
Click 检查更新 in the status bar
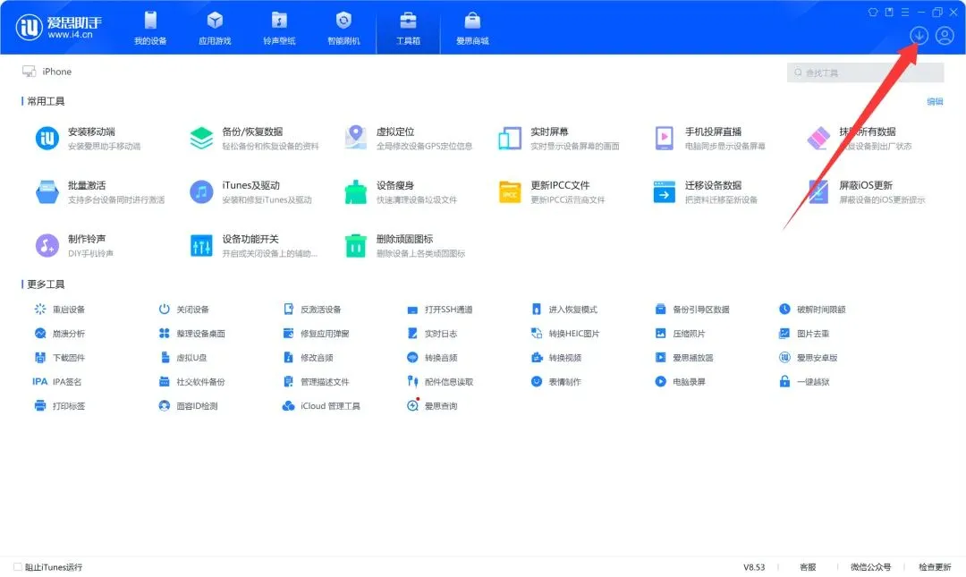tap(935, 566)
